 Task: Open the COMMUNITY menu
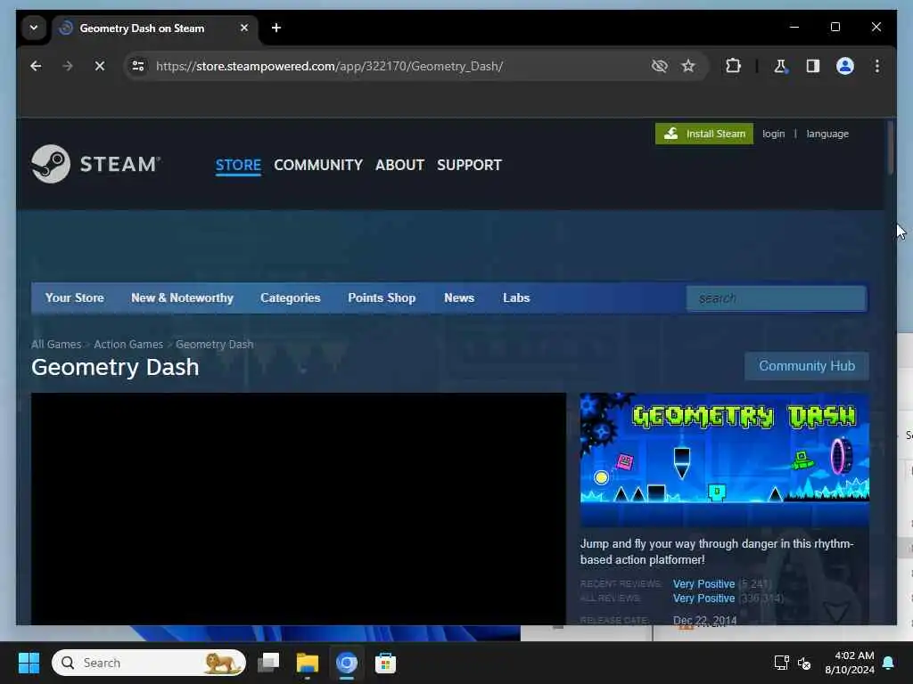point(318,165)
